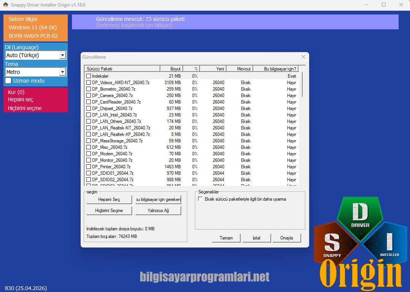Check DP_Monitor_26040.7z package
Viewport: 410px width, 292px height.
(x=88, y=160)
